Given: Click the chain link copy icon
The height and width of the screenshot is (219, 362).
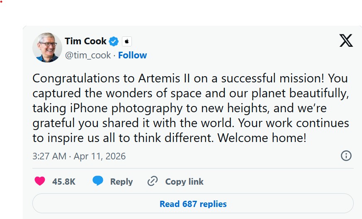Looking at the screenshot, I should click(x=153, y=181).
